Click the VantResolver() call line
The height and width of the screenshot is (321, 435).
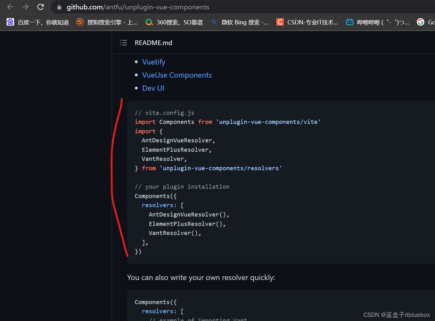tap(175, 233)
